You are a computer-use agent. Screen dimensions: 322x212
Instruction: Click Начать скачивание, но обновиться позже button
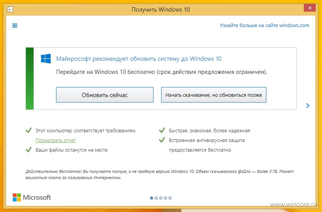(x=213, y=95)
